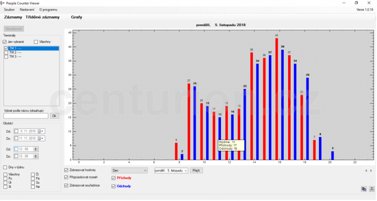This screenshot has width=377, height=201.
Task: Click spinner arrows on Od time field
Action: 36,149
